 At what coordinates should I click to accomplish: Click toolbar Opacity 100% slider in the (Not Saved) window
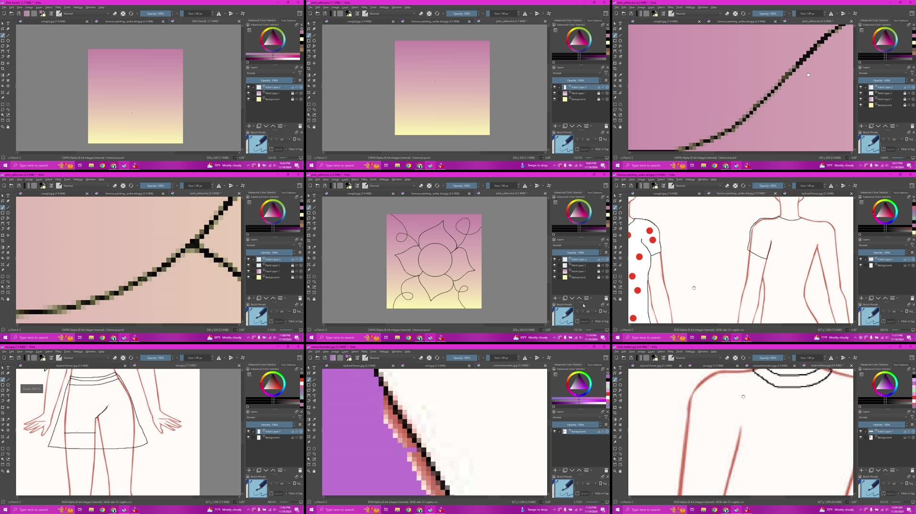tap(155, 13)
